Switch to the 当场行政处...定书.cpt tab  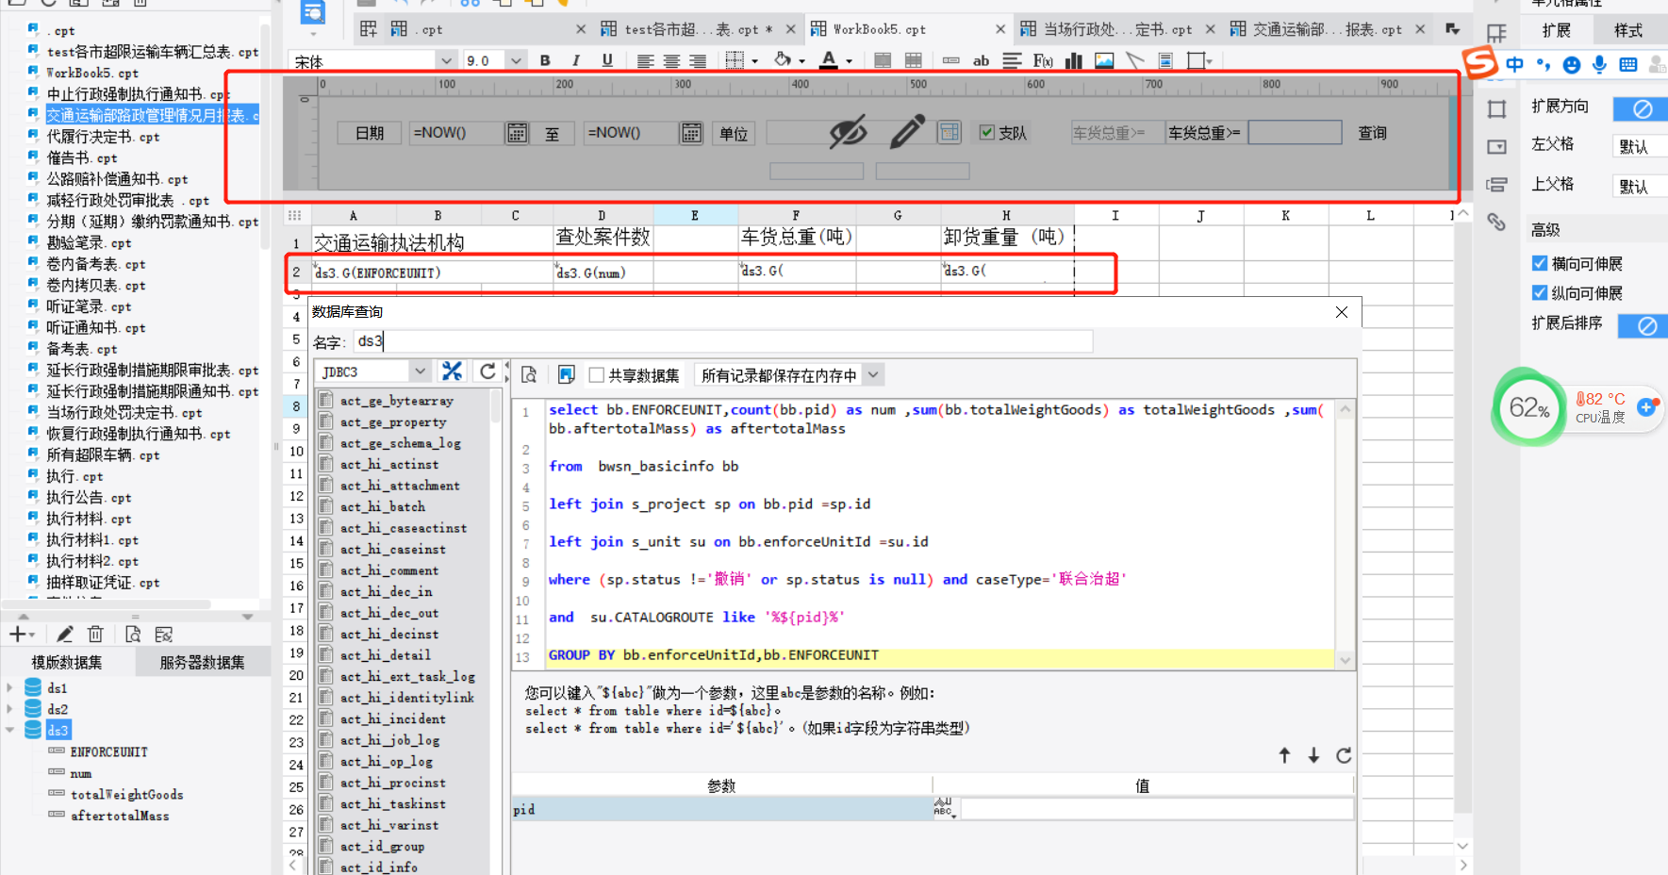pos(1117,29)
